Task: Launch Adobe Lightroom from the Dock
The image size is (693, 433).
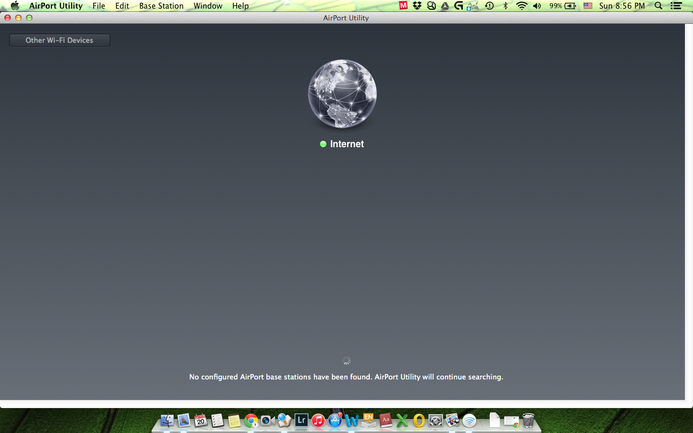Action: coord(302,421)
